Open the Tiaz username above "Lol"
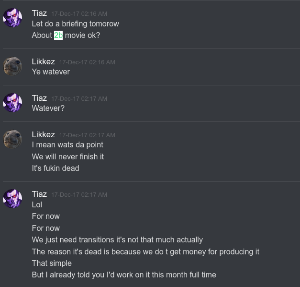The image size is (300, 287). pyautogui.click(x=39, y=194)
